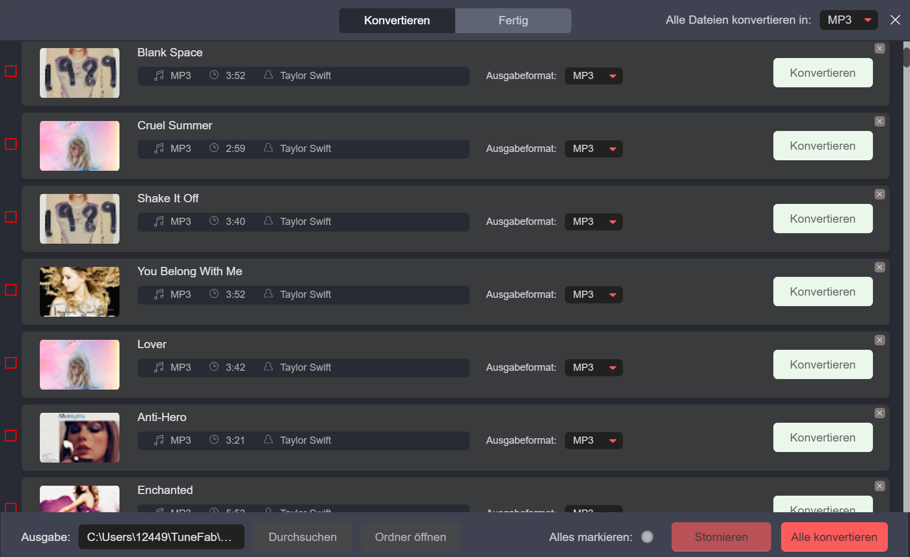Check the Cruel Summer checkbox

pos(11,144)
